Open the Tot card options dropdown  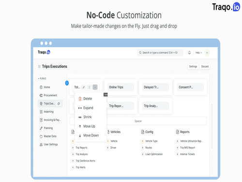click(95, 87)
